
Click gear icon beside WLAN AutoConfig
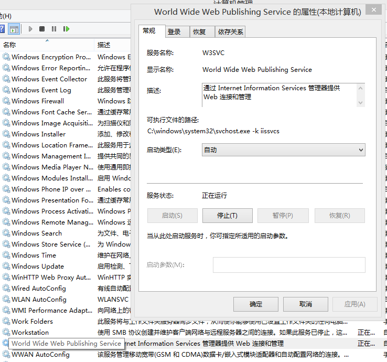[6, 299]
